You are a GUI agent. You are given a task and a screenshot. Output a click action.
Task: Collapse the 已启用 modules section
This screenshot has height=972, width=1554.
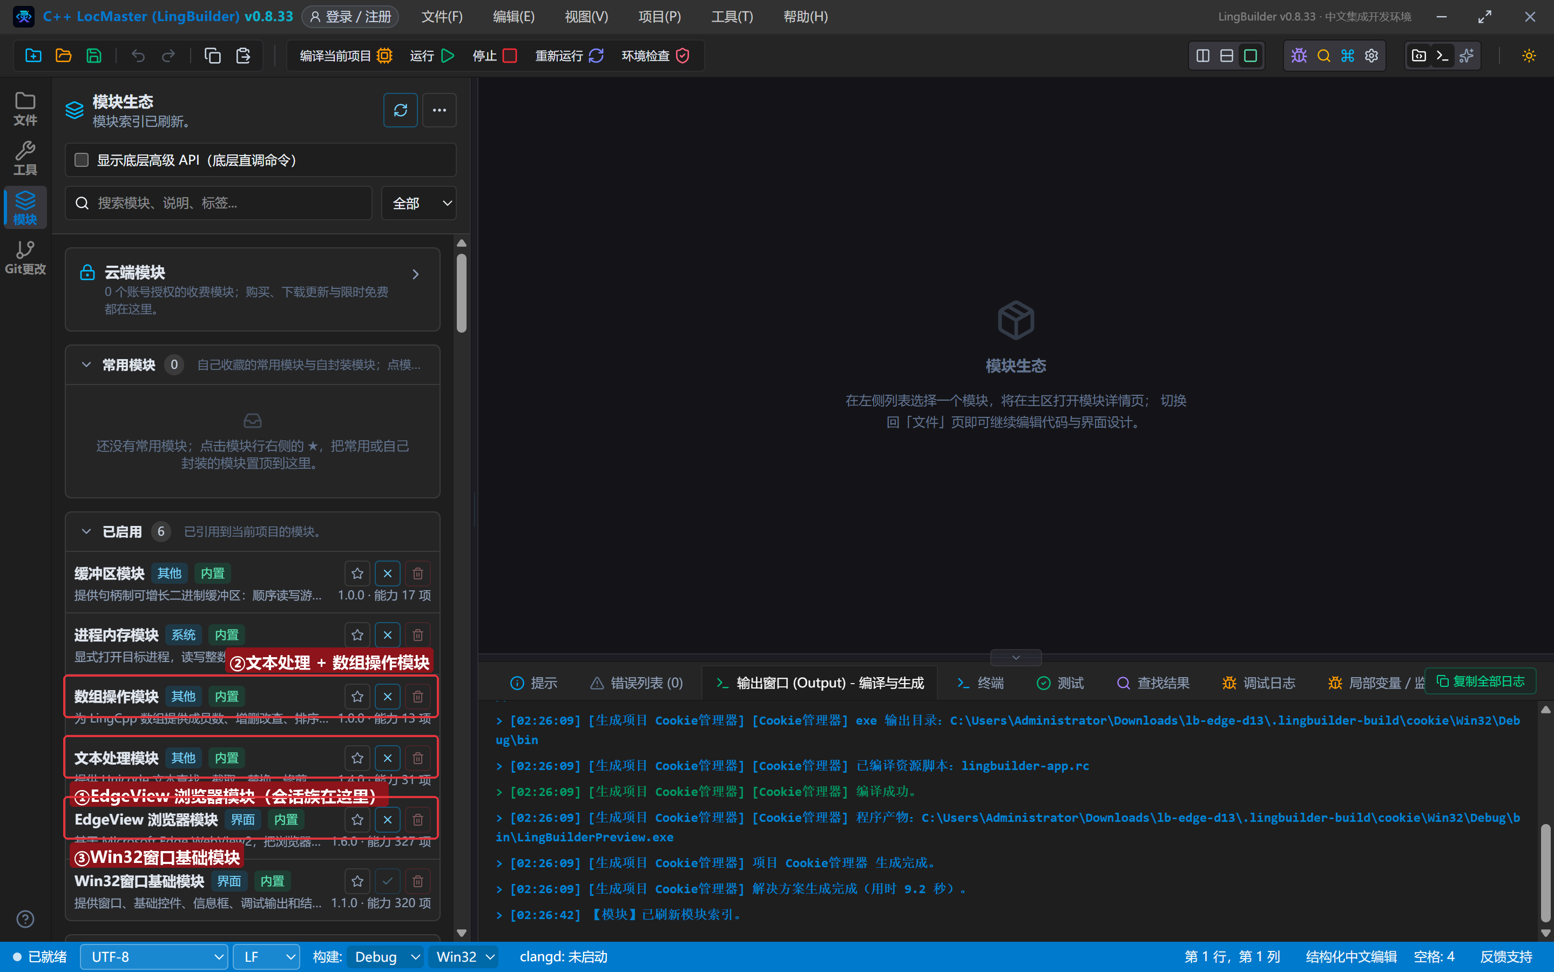click(x=86, y=532)
